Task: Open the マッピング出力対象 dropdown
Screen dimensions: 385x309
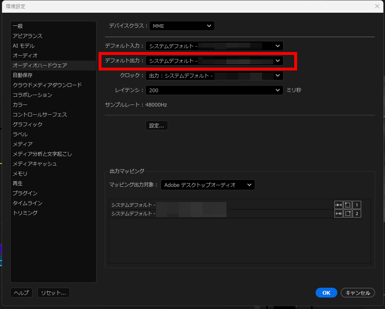Action: tap(207, 184)
